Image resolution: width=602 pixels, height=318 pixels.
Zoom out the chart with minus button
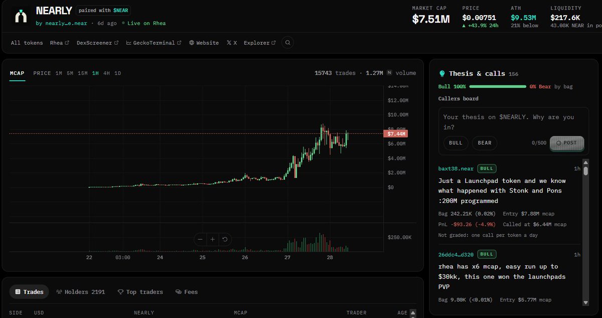tap(200, 239)
